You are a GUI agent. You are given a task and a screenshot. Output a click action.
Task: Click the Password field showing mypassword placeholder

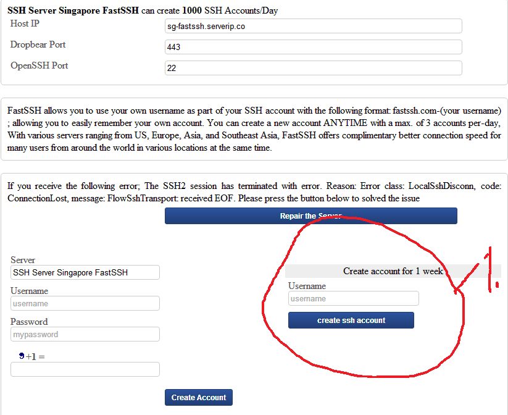[x=85, y=334]
